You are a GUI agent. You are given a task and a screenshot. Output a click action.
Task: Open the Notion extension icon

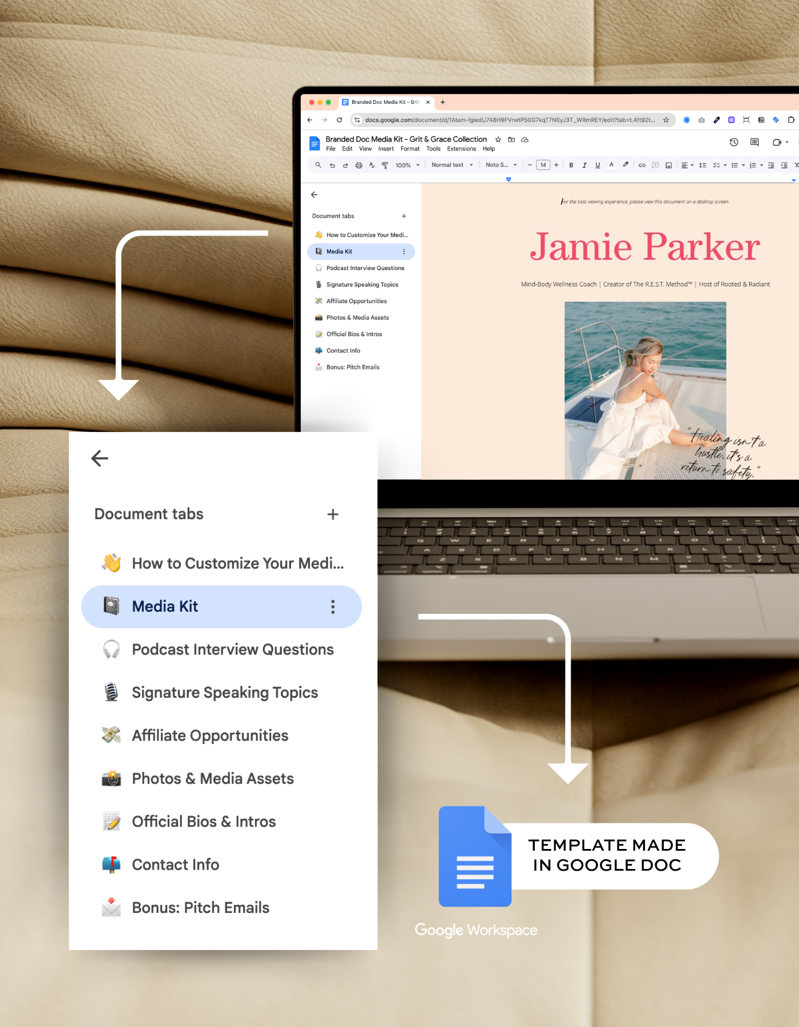(761, 120)
